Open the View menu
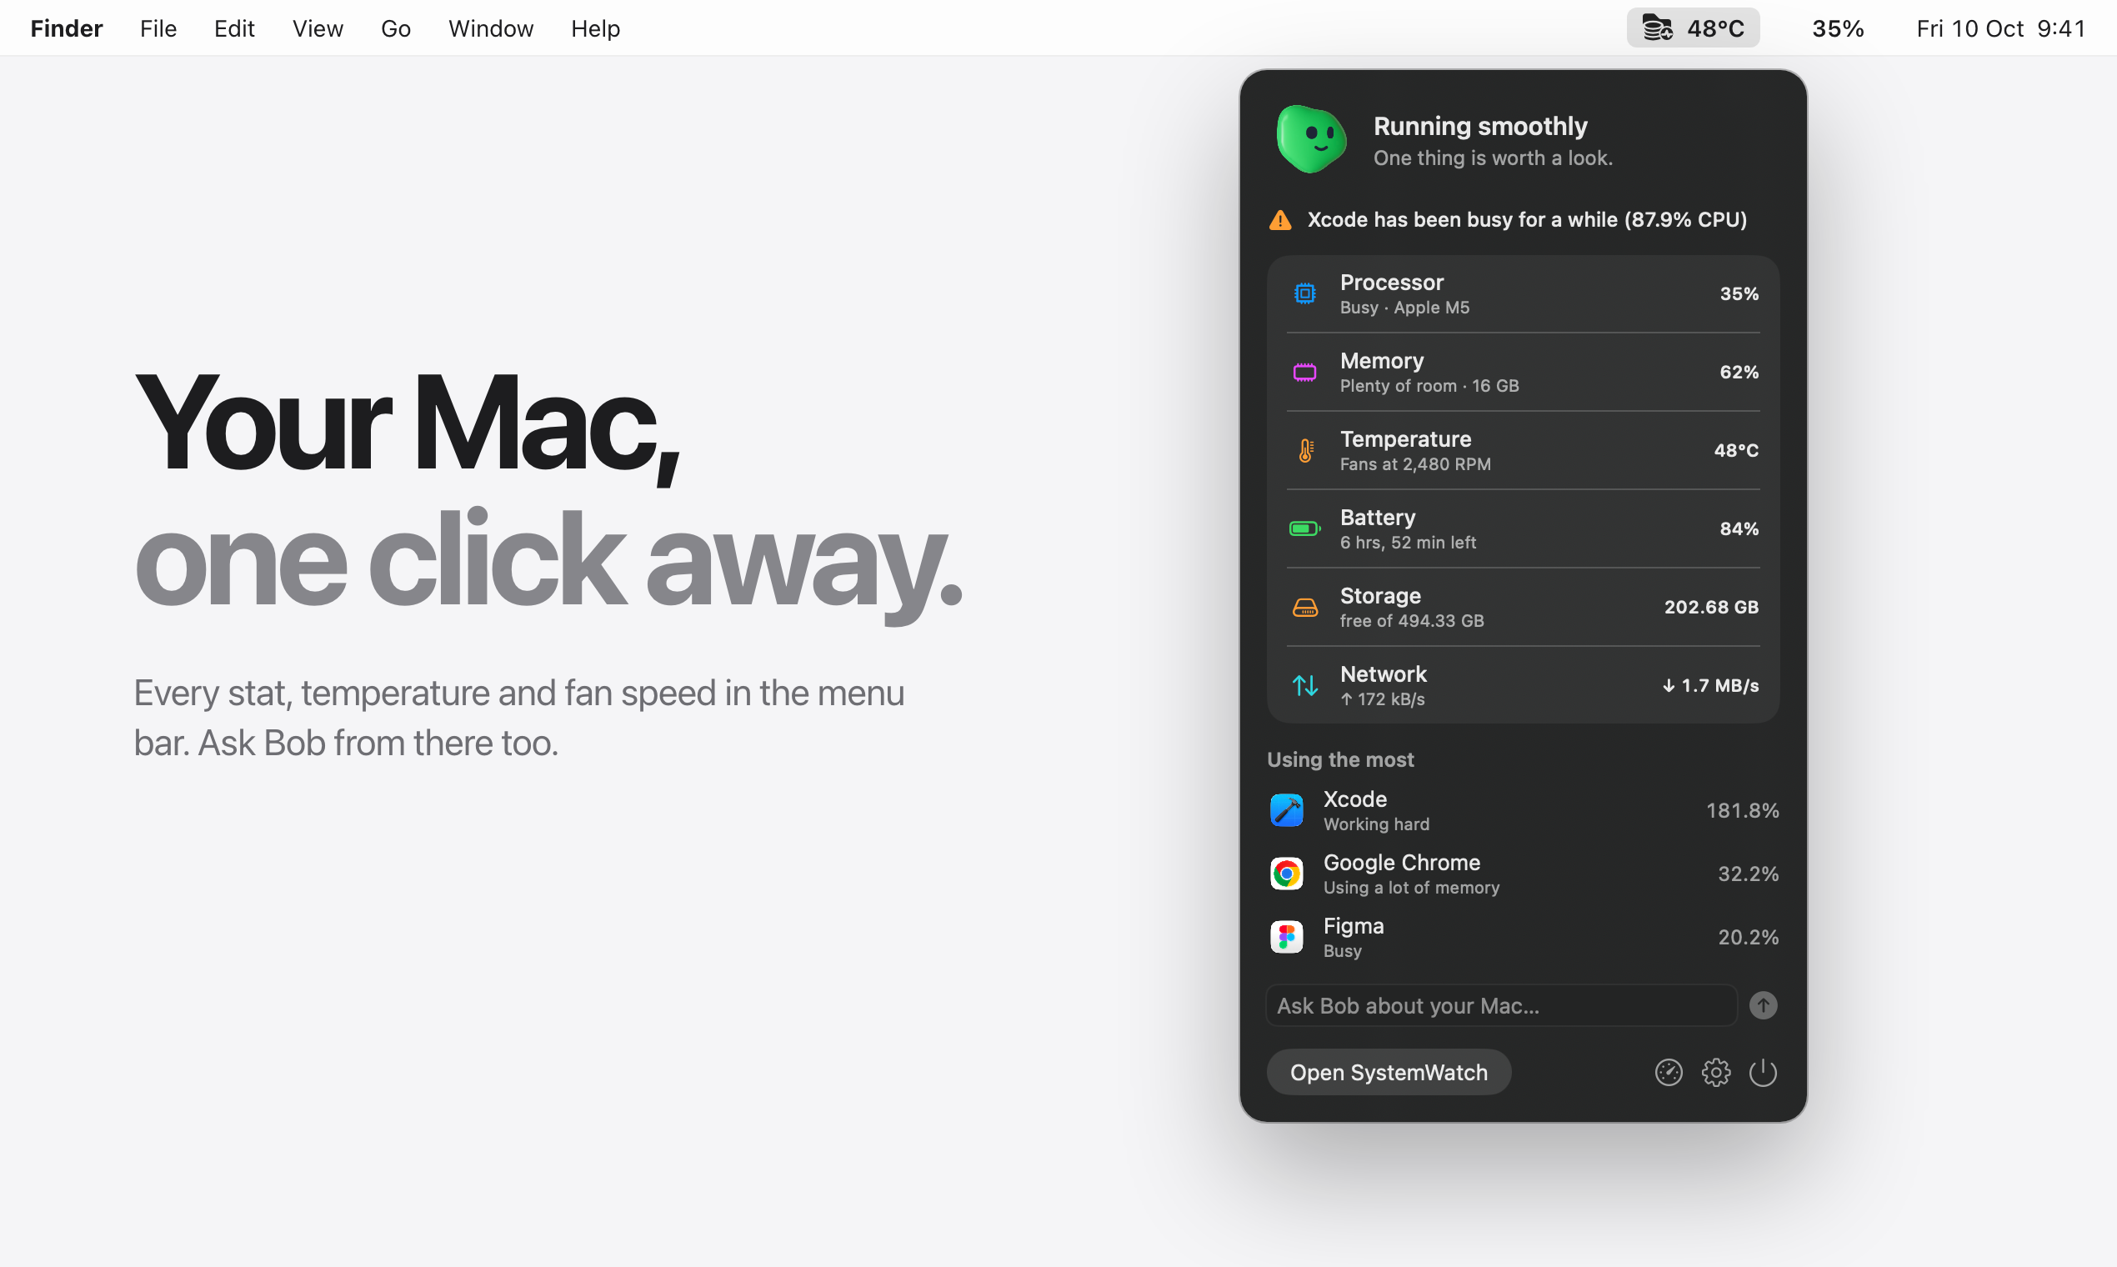 pos(318,28)
